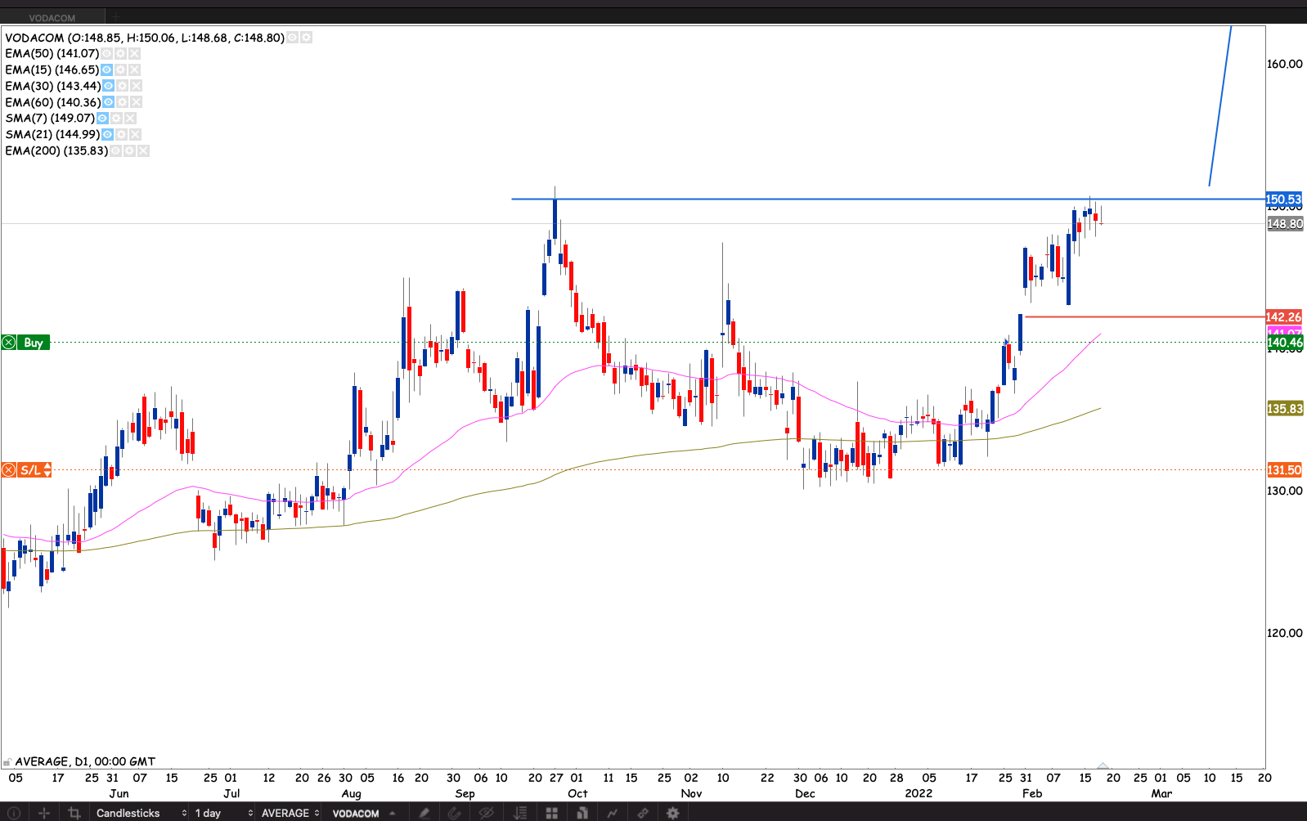Add a new chart tab
The height and width of the screenshot is (821, 1307).
click(x=116, y=17)
